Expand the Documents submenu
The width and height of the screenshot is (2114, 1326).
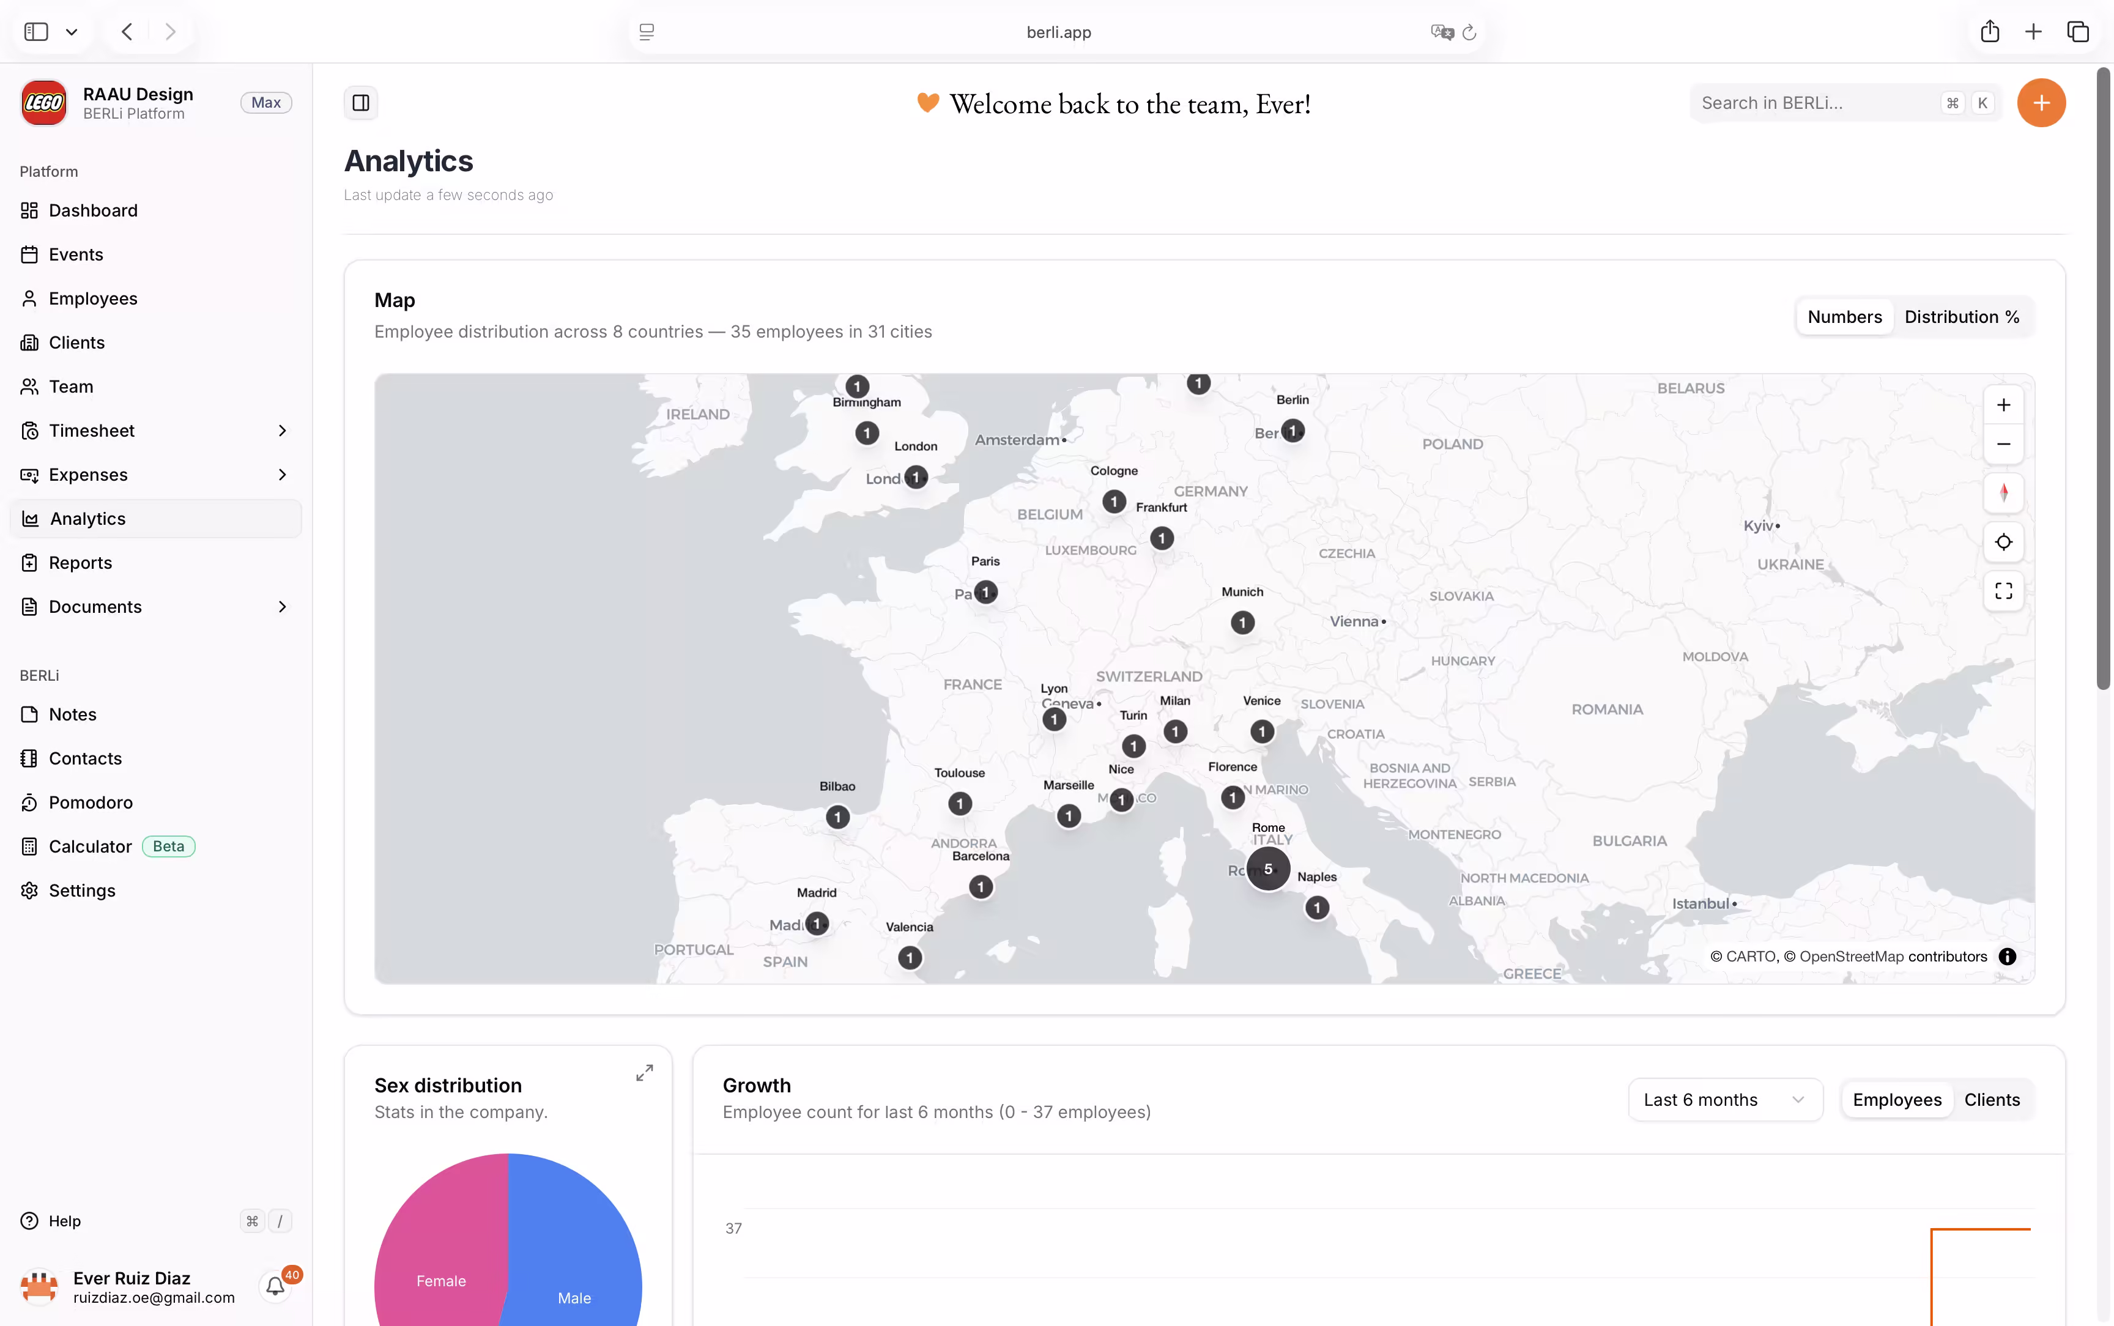pos(281,607)
